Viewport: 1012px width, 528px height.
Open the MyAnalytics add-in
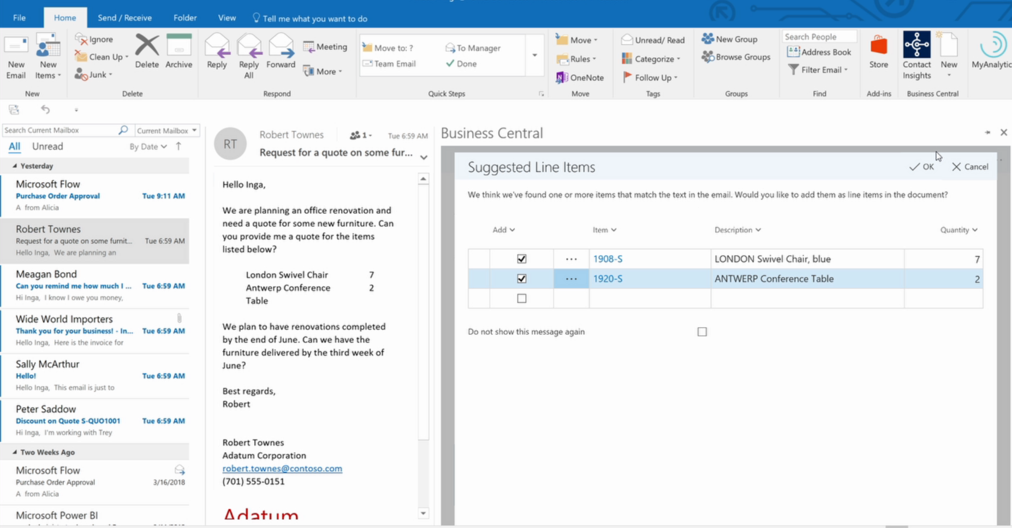tap(991, 51)
